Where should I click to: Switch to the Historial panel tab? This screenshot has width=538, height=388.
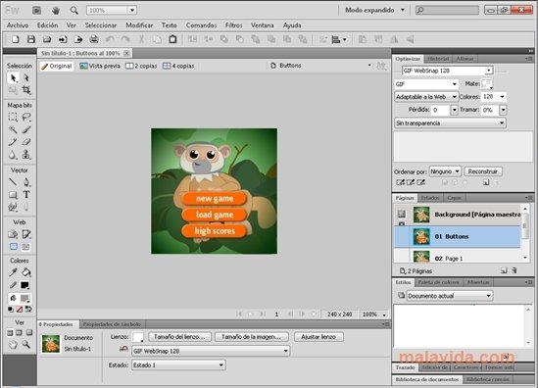[x=438, y=59]
